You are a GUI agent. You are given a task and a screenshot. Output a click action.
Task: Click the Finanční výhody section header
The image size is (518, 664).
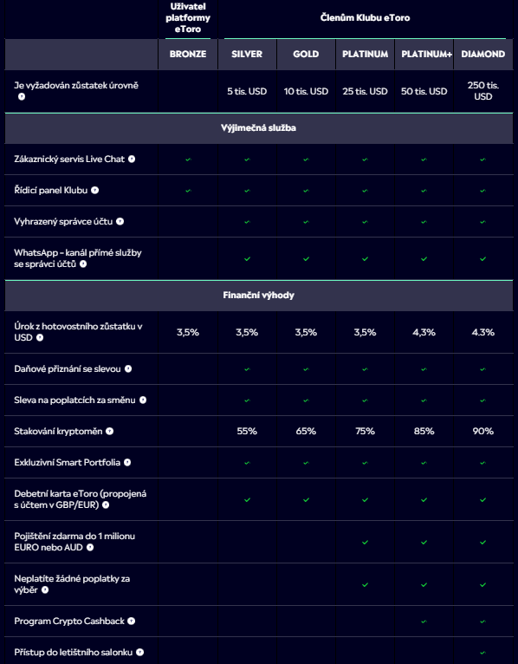[259, 295]
